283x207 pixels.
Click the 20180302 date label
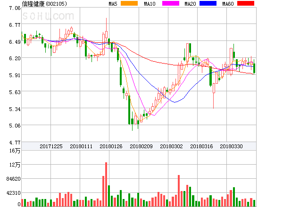tap(171, 146)
